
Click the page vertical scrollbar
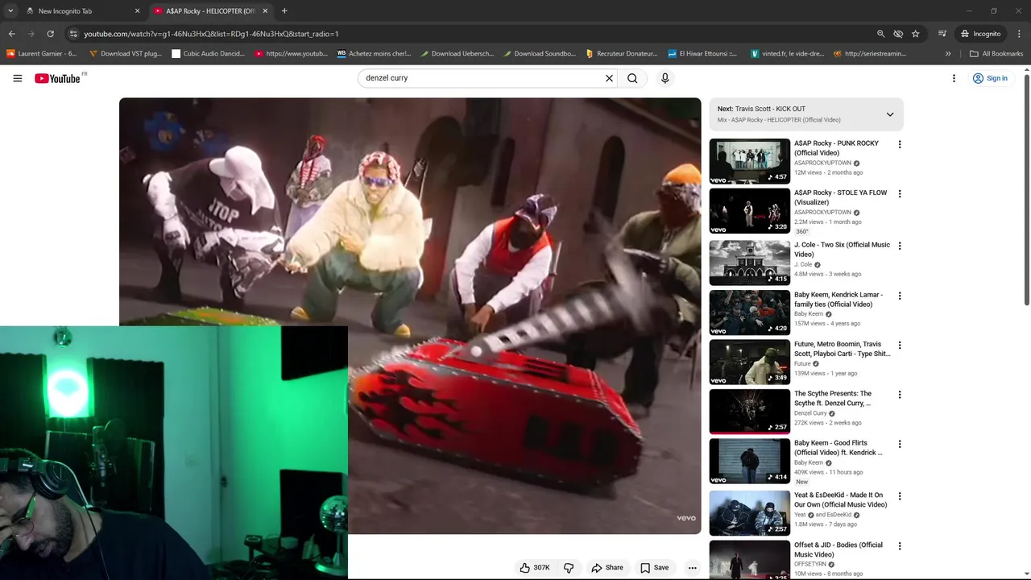point(1026,189)
